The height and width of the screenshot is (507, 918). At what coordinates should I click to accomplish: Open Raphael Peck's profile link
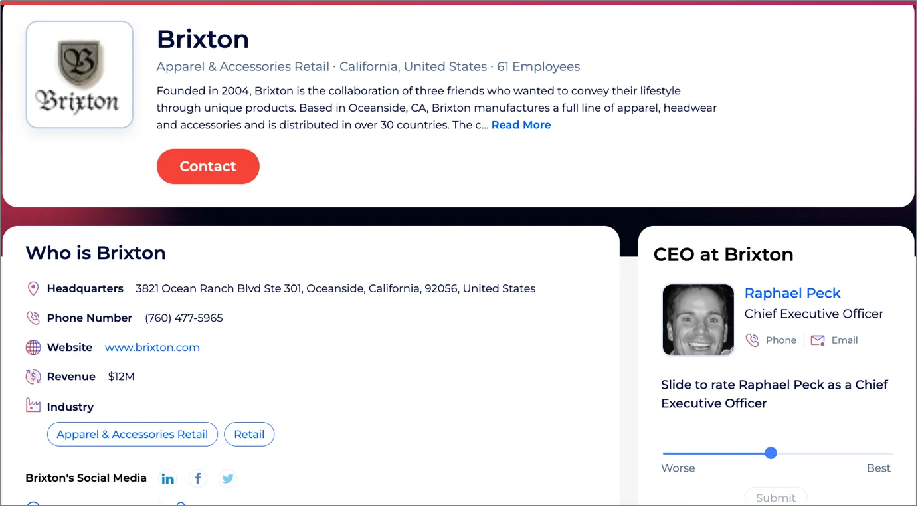pos(792,293)
